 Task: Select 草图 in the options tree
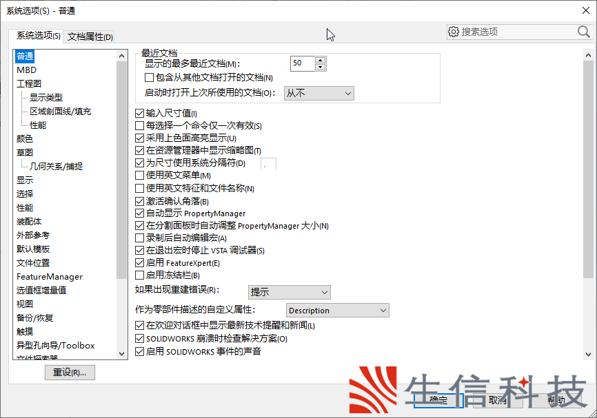coord(25,152)
